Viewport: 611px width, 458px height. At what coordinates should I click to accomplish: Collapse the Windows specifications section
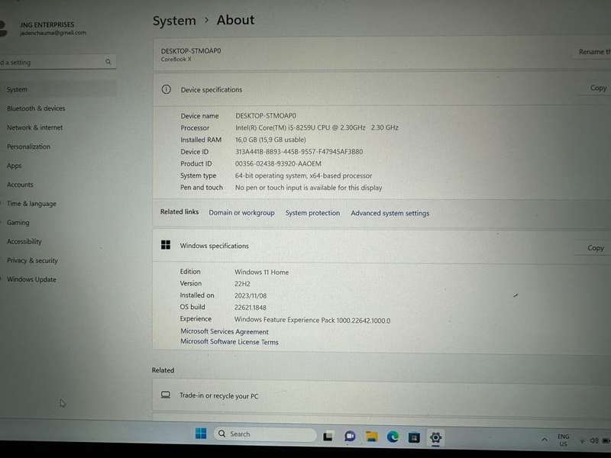click(x=382, y=246)
